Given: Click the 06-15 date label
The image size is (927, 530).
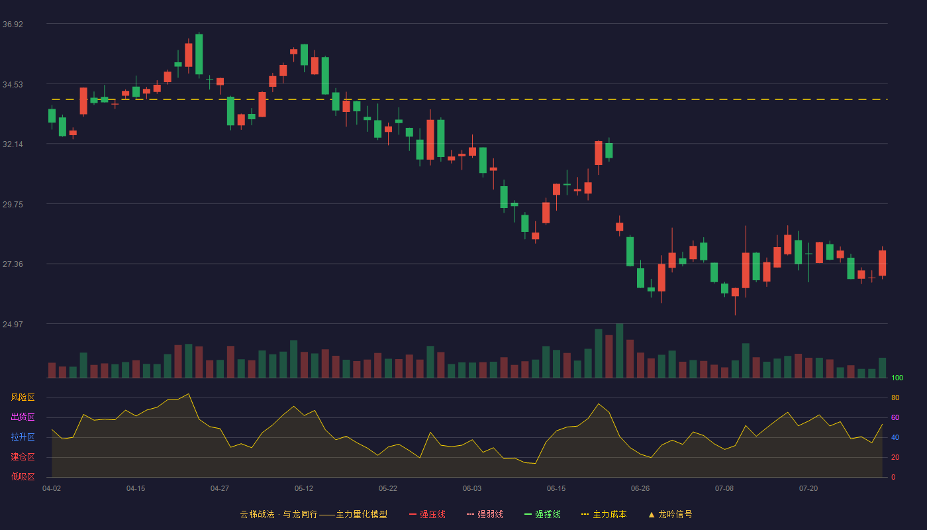Looking at the screenshot, I should click(556, 488).
